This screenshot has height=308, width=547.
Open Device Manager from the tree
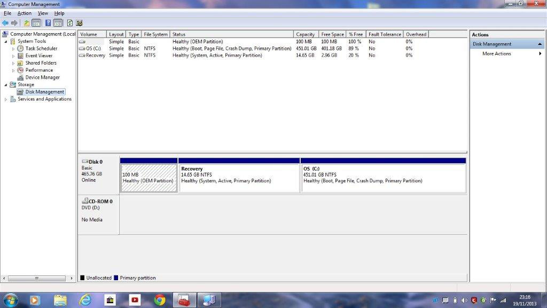pyautogui.click(x=42, y=78)
